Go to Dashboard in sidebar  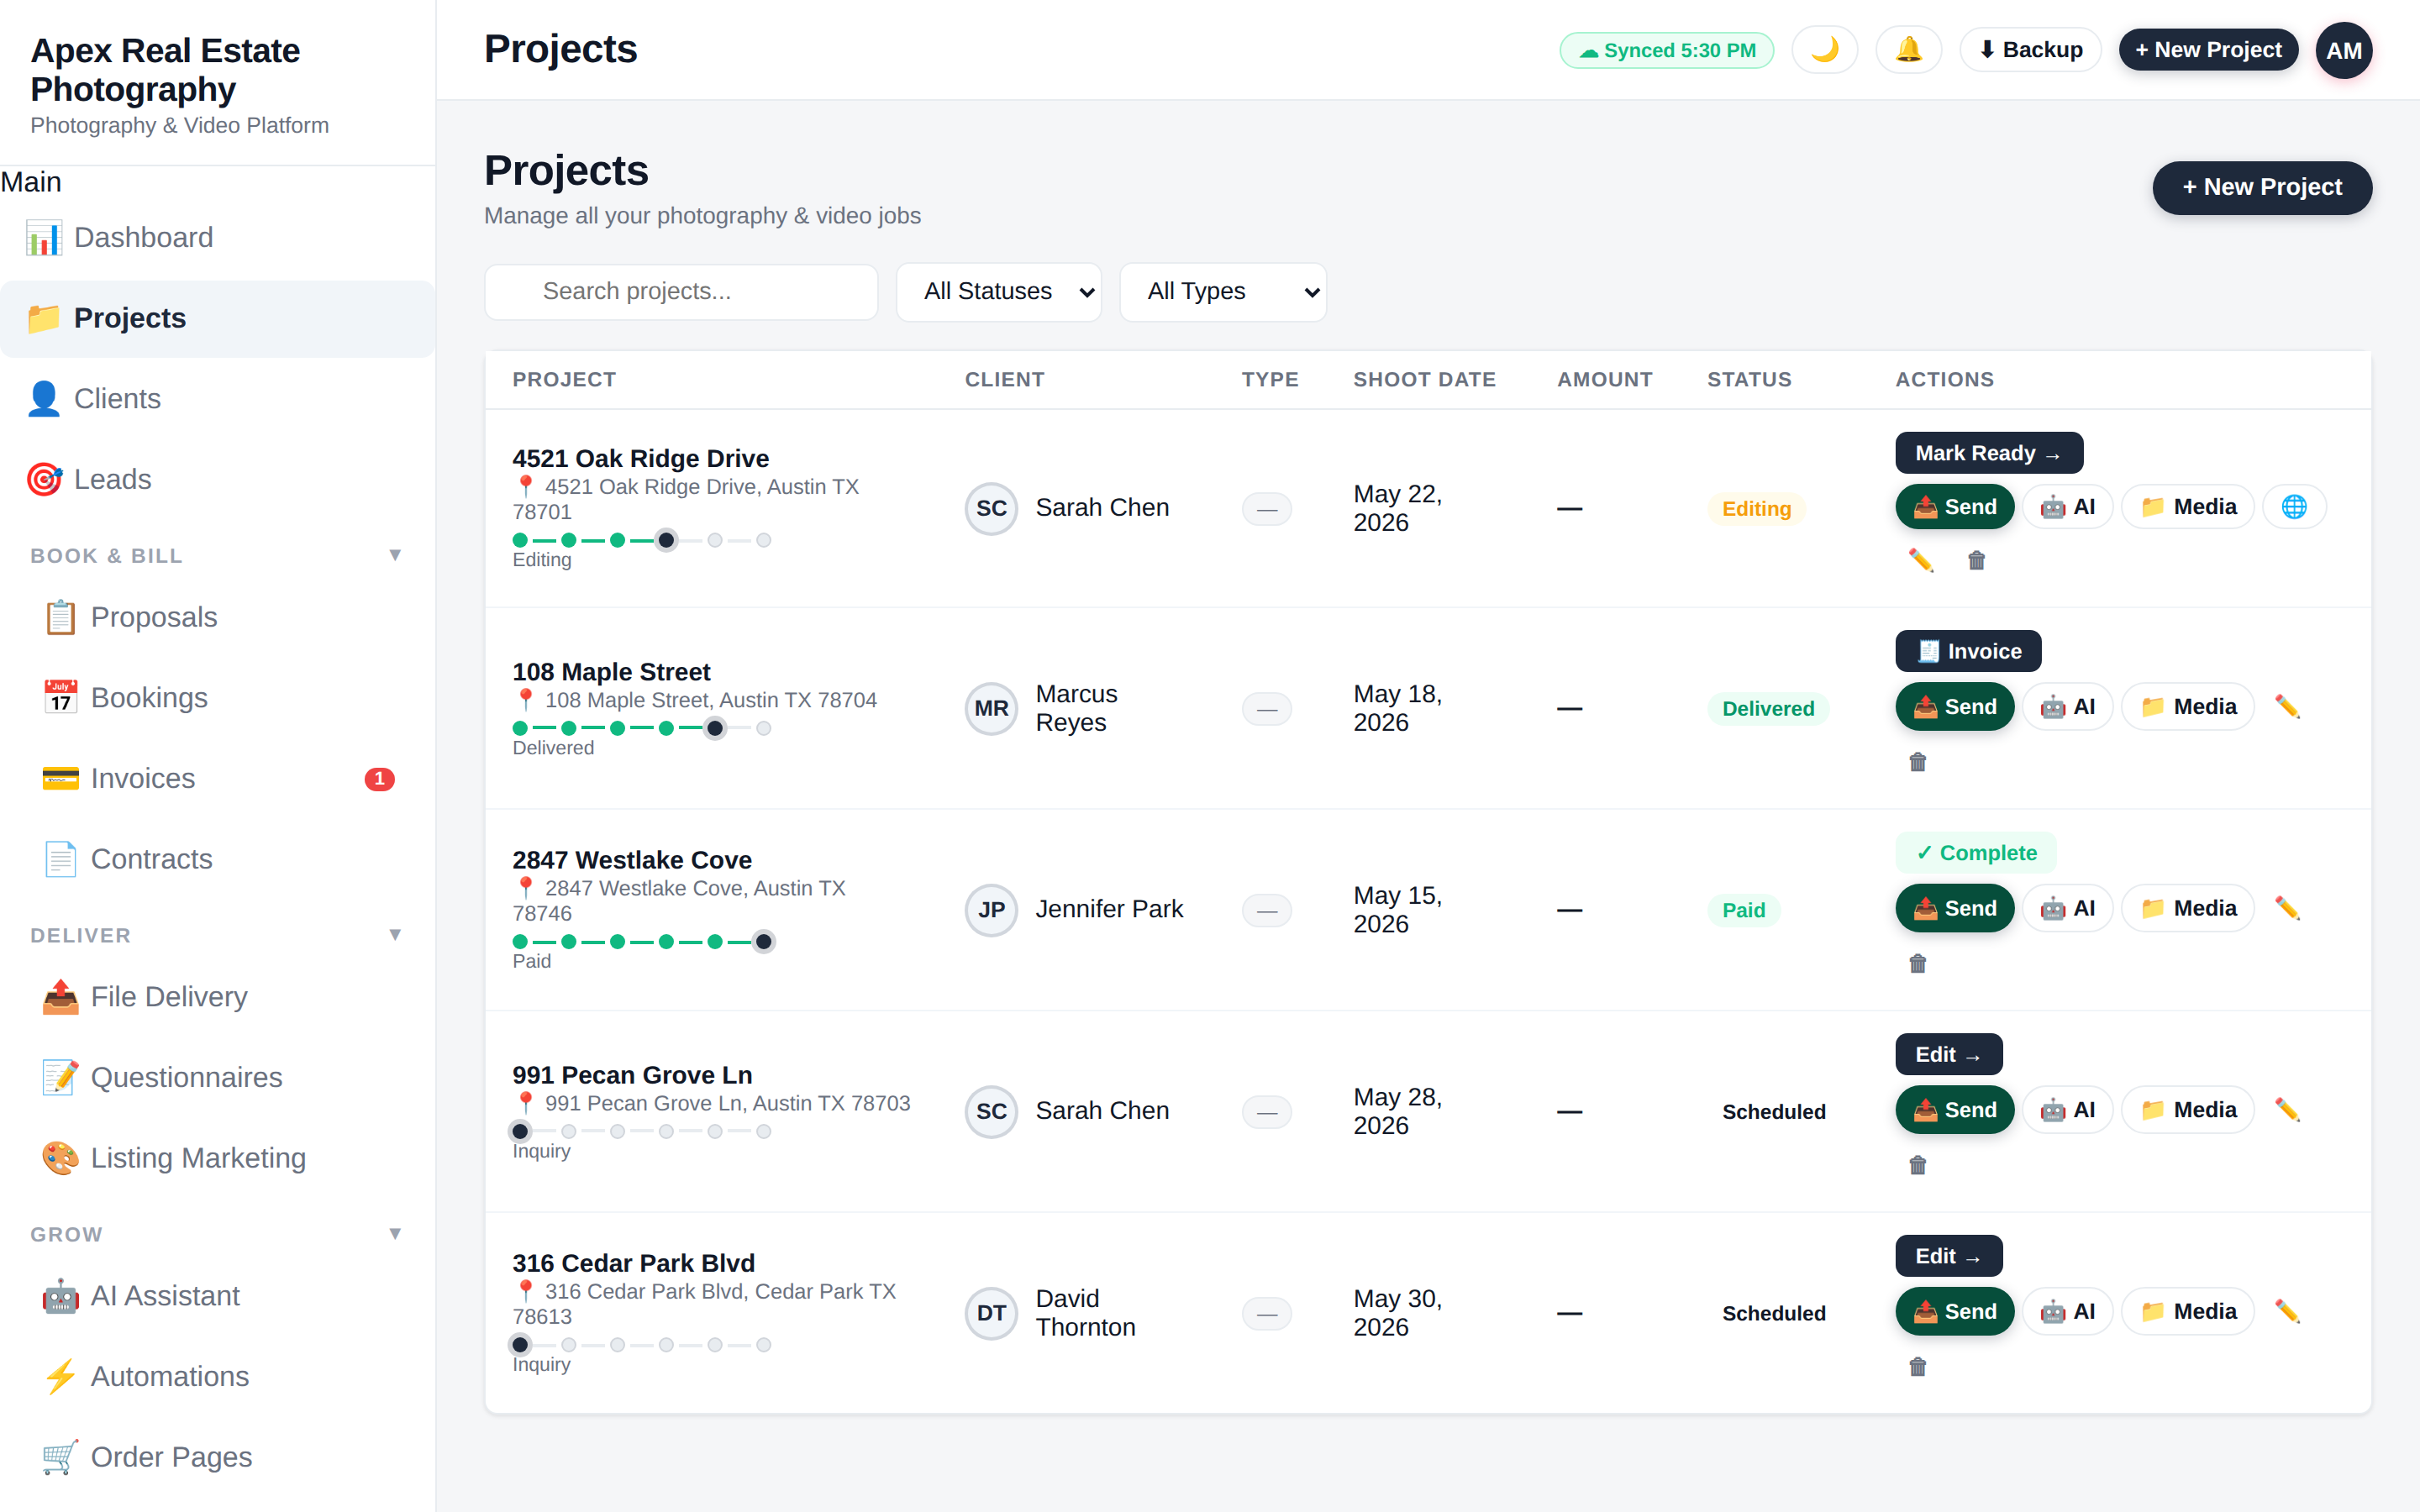click(x=217, y=238)
